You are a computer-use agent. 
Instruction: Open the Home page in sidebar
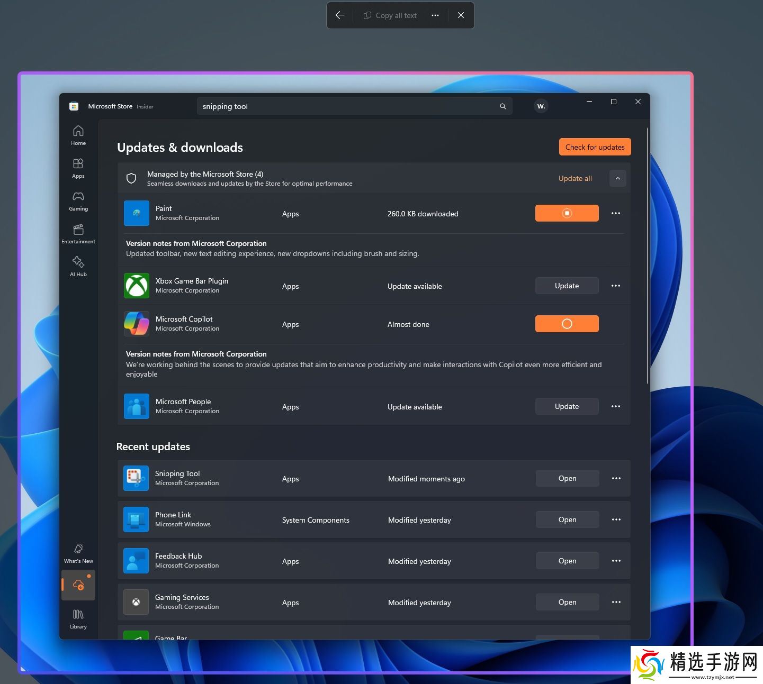[x=78, y=135]
